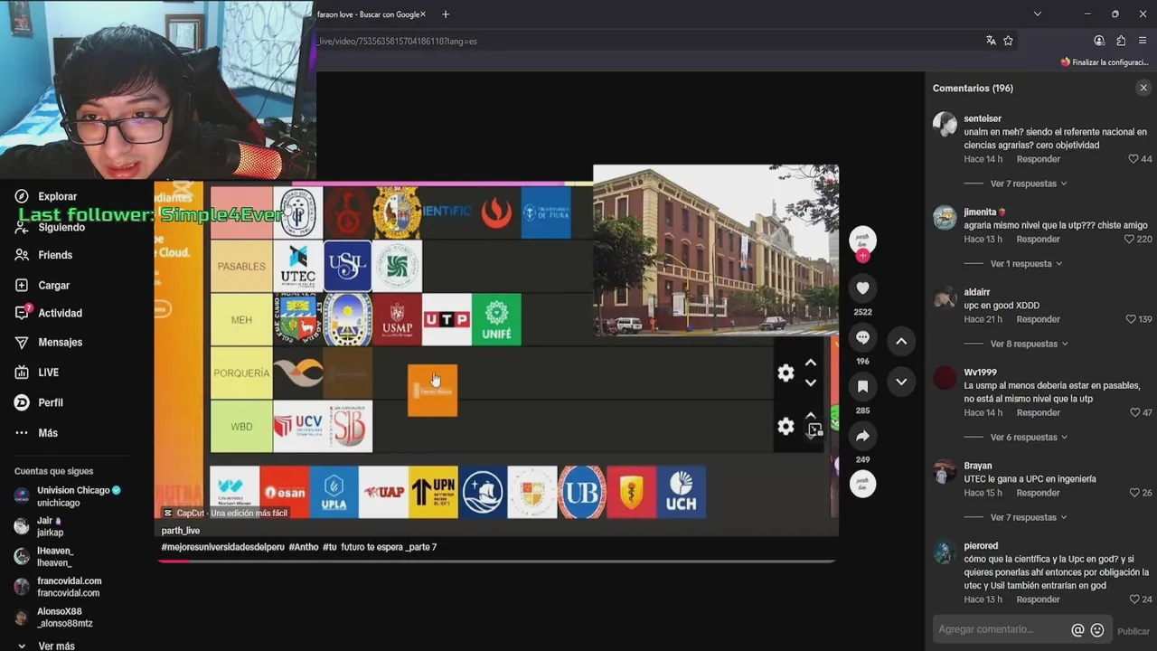Open Univision Chicago account
The width and height of the screenshot is (1157, 651).
click(67, 496)
